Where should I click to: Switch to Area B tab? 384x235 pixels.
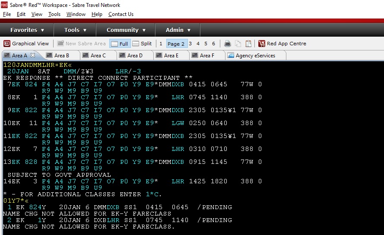pos(61,56)
